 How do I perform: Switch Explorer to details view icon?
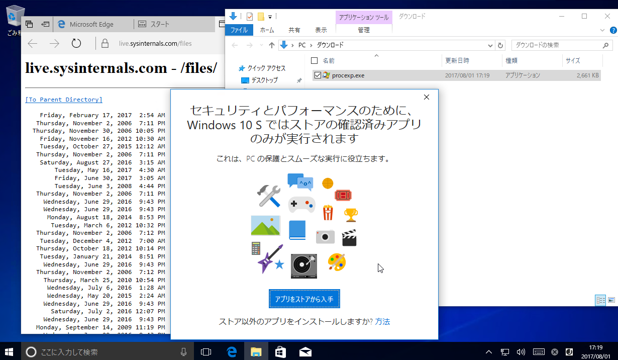(600, 300)
